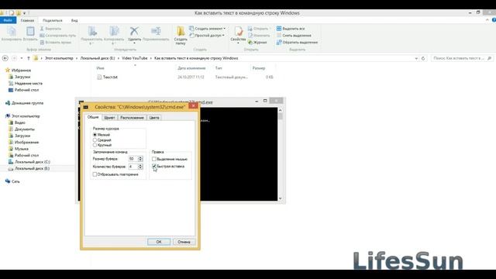Click the Журнал history item
The width and height of the screenshot is (496, 279).
pyautogui.click(x=257, y=42)
